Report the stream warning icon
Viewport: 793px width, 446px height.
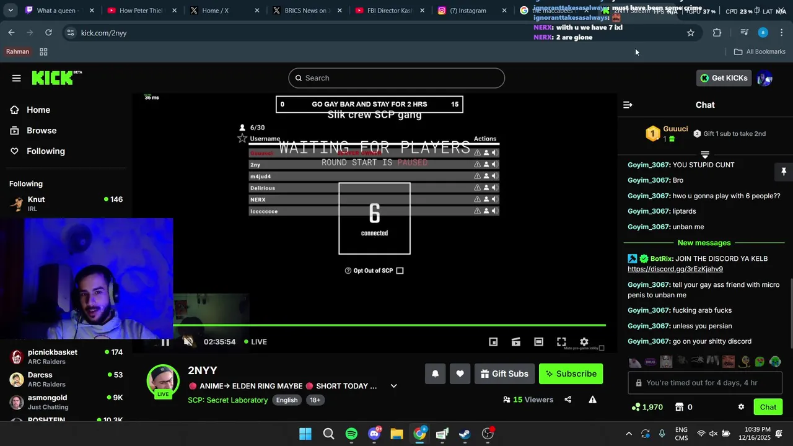(x=593, y=400)
